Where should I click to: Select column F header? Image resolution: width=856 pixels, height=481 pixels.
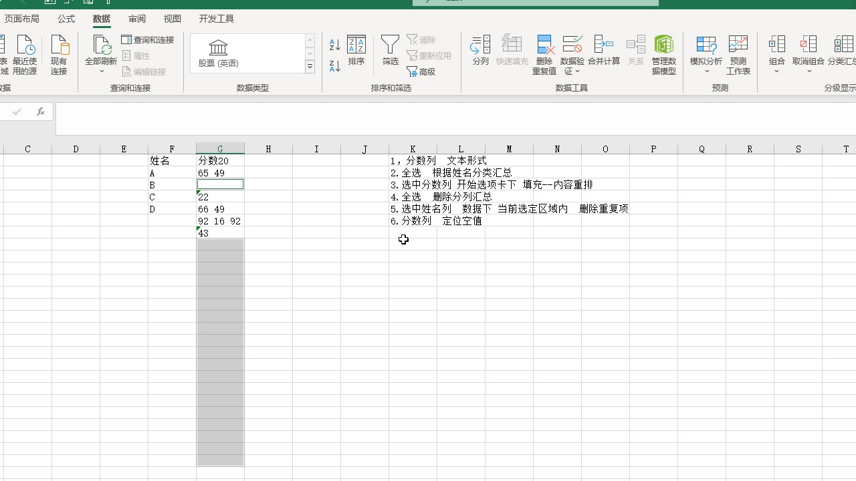172,148
